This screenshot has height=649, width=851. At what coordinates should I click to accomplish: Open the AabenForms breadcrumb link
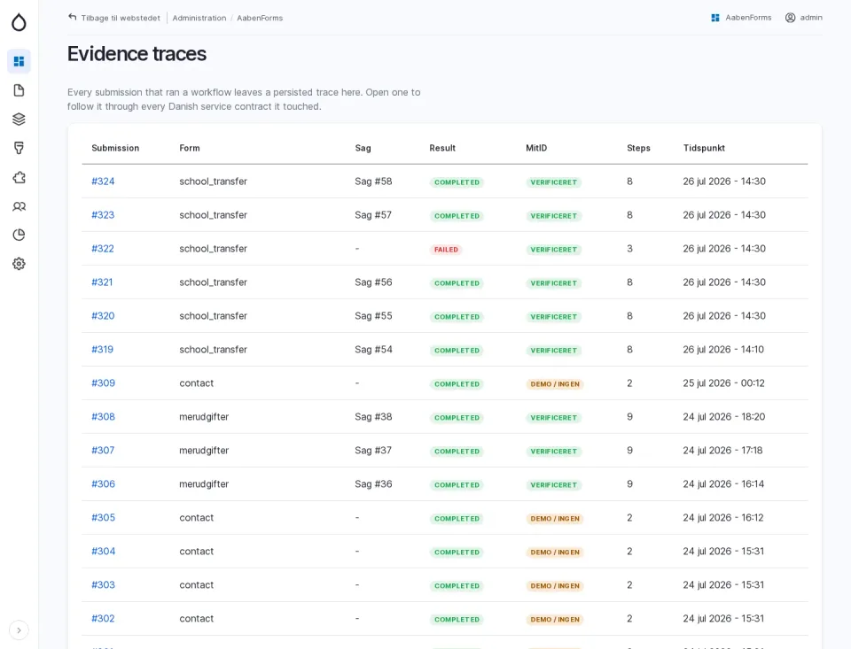click(x=260, y=18)
